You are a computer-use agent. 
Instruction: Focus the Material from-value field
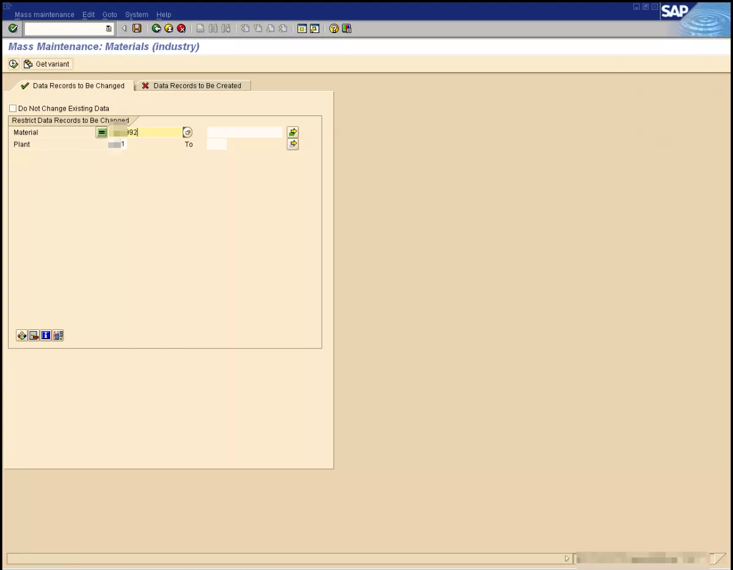tap(145, 132)
